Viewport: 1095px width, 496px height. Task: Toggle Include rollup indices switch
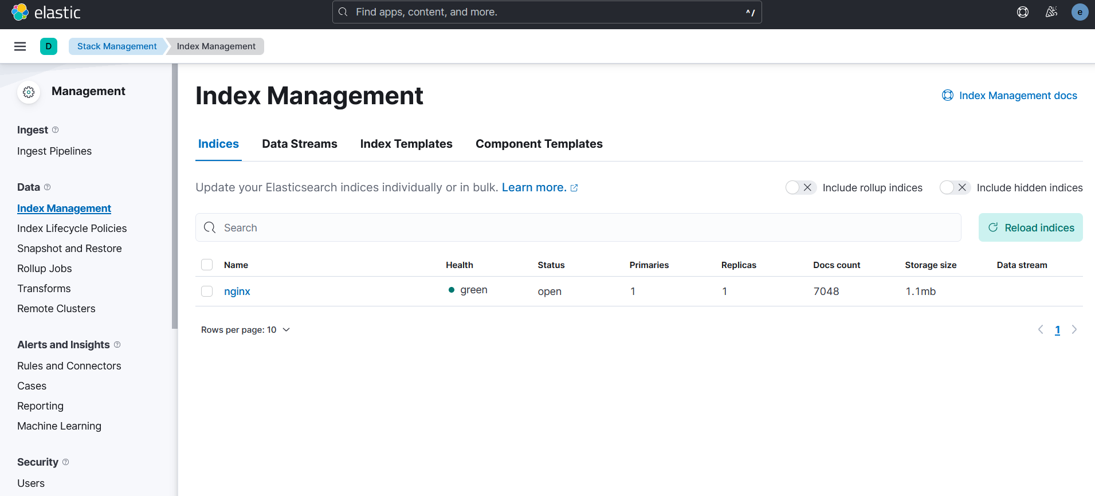click(800, 188)
